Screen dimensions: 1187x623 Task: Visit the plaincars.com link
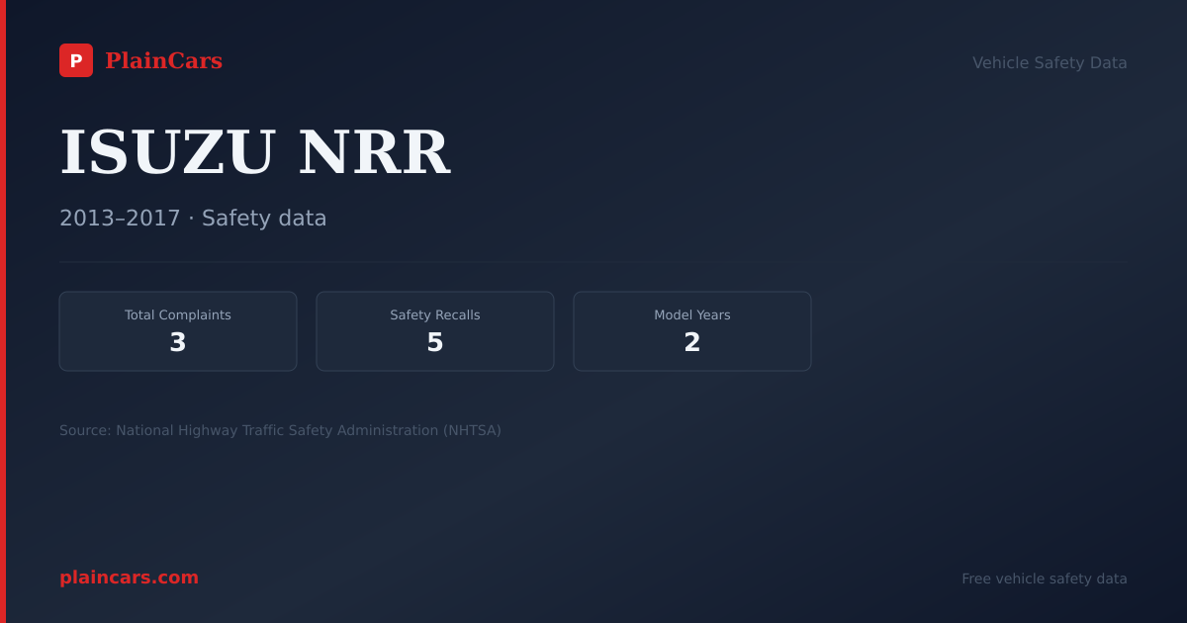click(129, 578)
